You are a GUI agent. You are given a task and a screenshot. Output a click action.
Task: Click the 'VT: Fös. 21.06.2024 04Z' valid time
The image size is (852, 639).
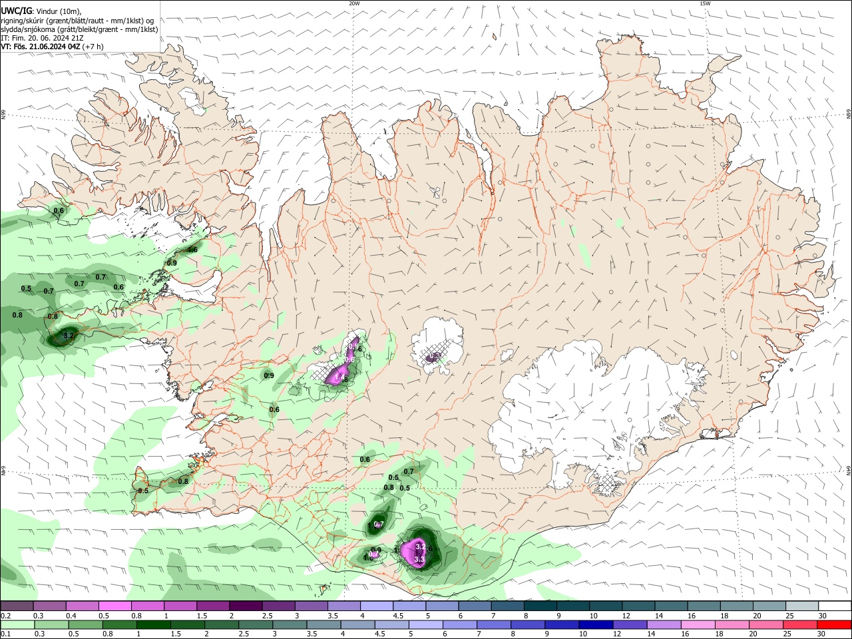coord(41,47)
